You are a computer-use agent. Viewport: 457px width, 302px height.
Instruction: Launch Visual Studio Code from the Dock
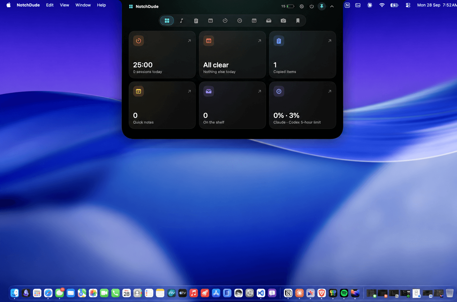pos(261,293)
